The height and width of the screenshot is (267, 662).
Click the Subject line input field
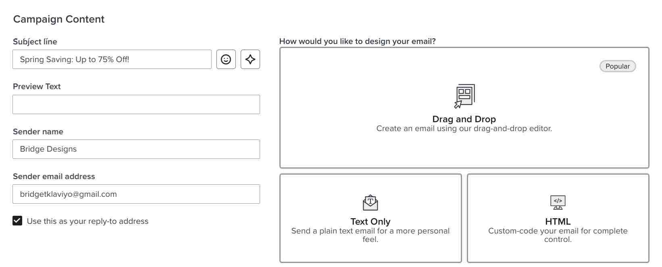pos(112,59)
